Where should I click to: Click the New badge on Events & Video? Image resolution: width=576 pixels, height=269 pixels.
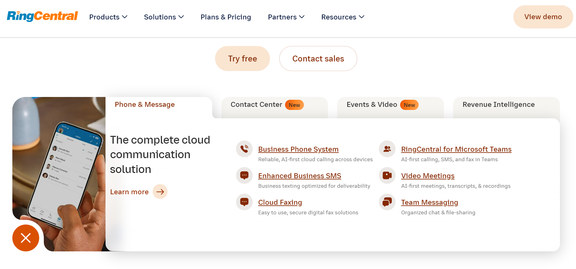pos(409,105)
